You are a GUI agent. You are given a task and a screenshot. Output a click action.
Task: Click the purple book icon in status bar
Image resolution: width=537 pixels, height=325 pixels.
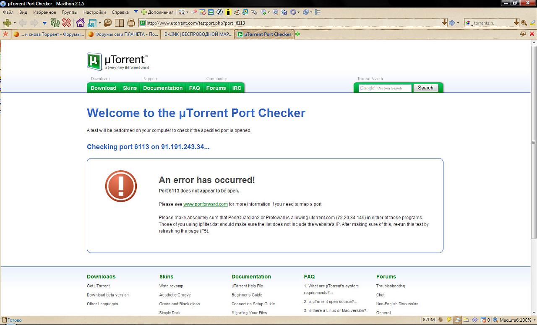pos(475,320)
